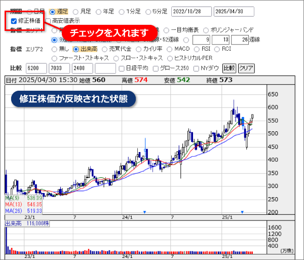Image resolution: width=304 pixels, height=260 pixels.
Task: Click the クリア button
Action: tap(246, 68)
